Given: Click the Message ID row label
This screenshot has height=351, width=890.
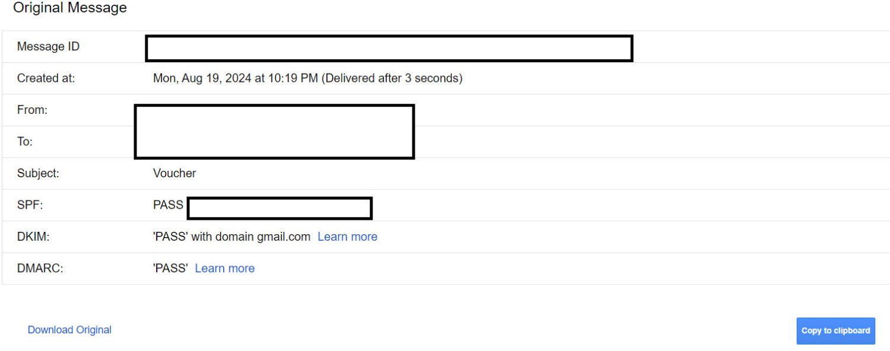Looking at the screenshot, I should [x=48, y=46].
